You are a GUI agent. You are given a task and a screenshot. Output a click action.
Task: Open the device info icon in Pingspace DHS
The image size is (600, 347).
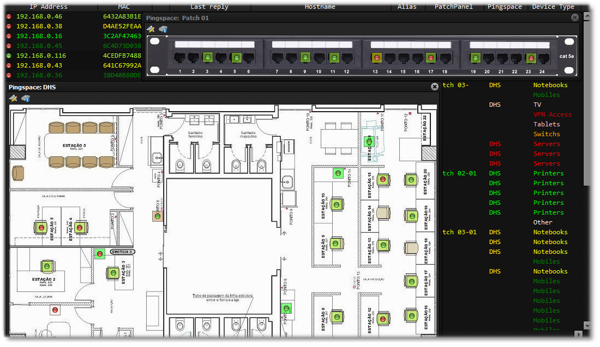tap(26, 99)
